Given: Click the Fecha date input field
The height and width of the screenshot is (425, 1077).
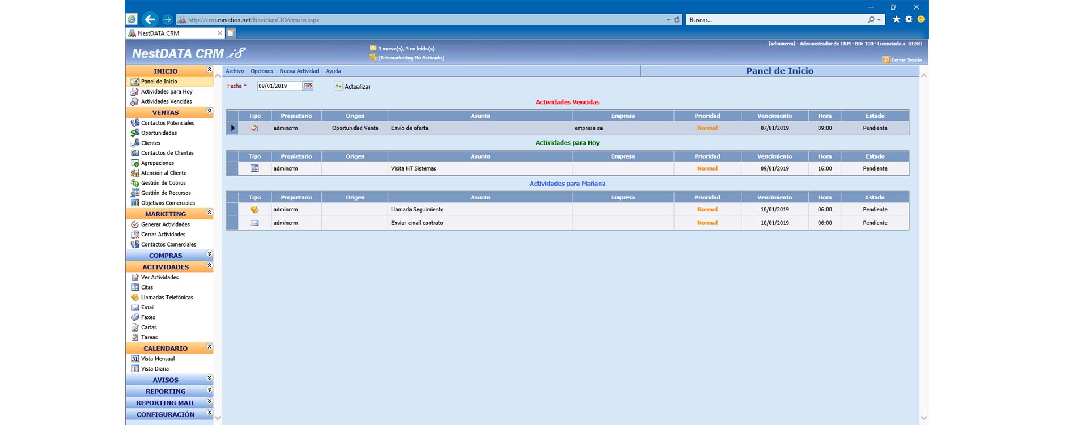Looking at the screenshot, I should pyautogui.click(x=279, y=86).
